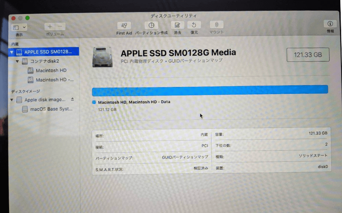Click the コンテナdisk2 container icon
Screen dimensions: 342x213
25,61
